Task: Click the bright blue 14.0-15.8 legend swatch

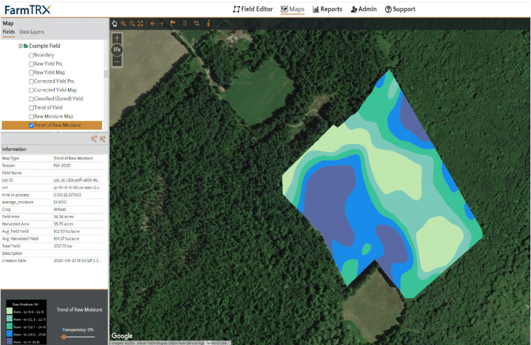Action: (x=9, y=334)
